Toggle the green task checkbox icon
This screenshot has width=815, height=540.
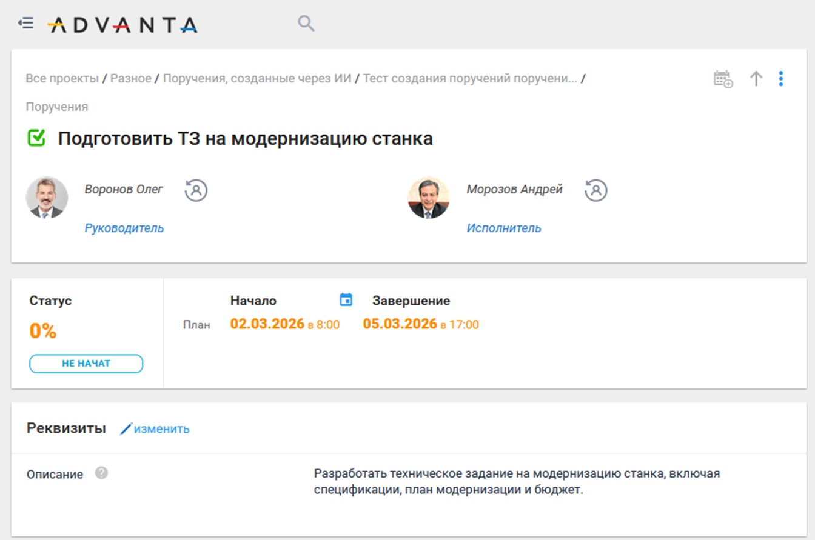(x=37, y=138)
